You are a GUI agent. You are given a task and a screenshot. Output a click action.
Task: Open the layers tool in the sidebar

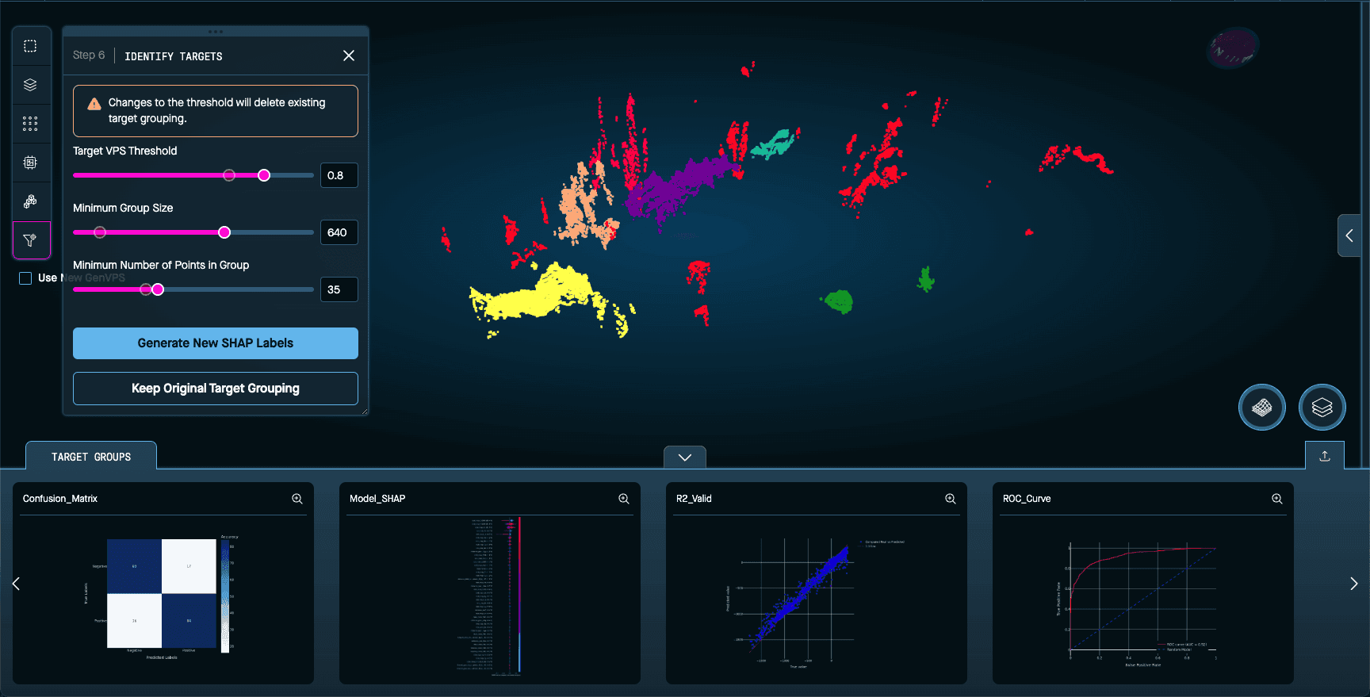pyautogui.click(x=30, y=85)
